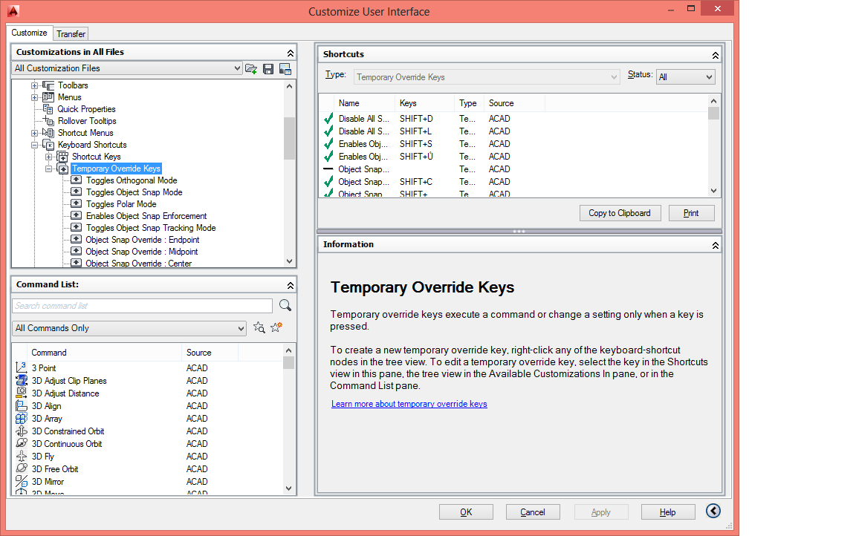
Task: Click the load partial customization file icon
Action: (251, 68)
